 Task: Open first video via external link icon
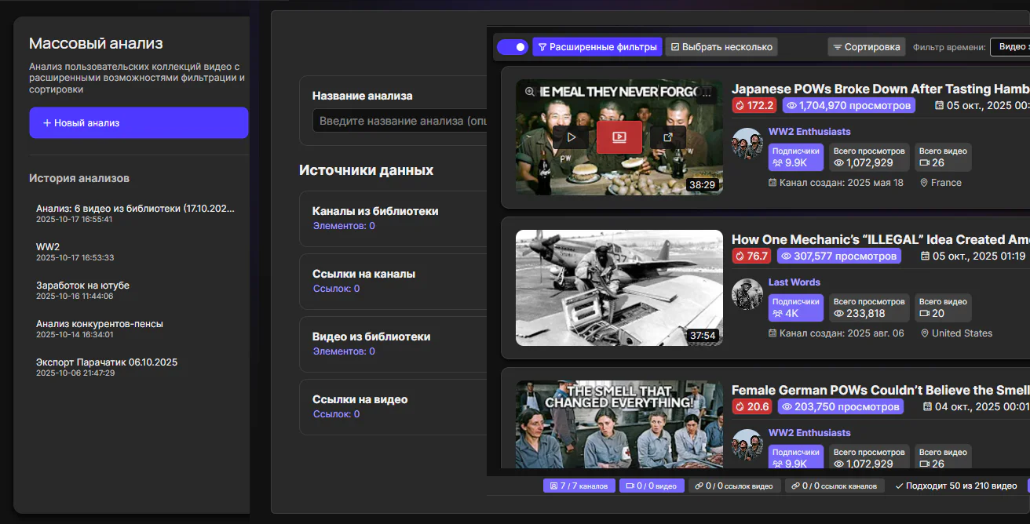click(x=667, y=137)
